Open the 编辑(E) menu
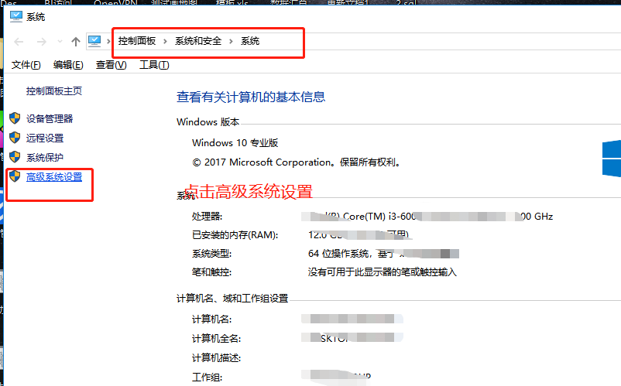The width and height of the screenshot is (621, 386). tap(68, 65)
